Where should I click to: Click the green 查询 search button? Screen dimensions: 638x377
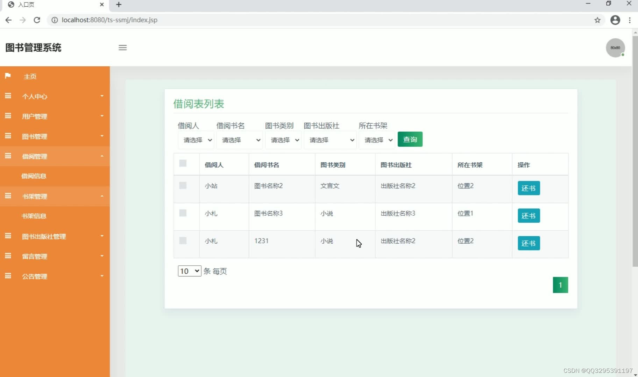(x=410, y=139)
